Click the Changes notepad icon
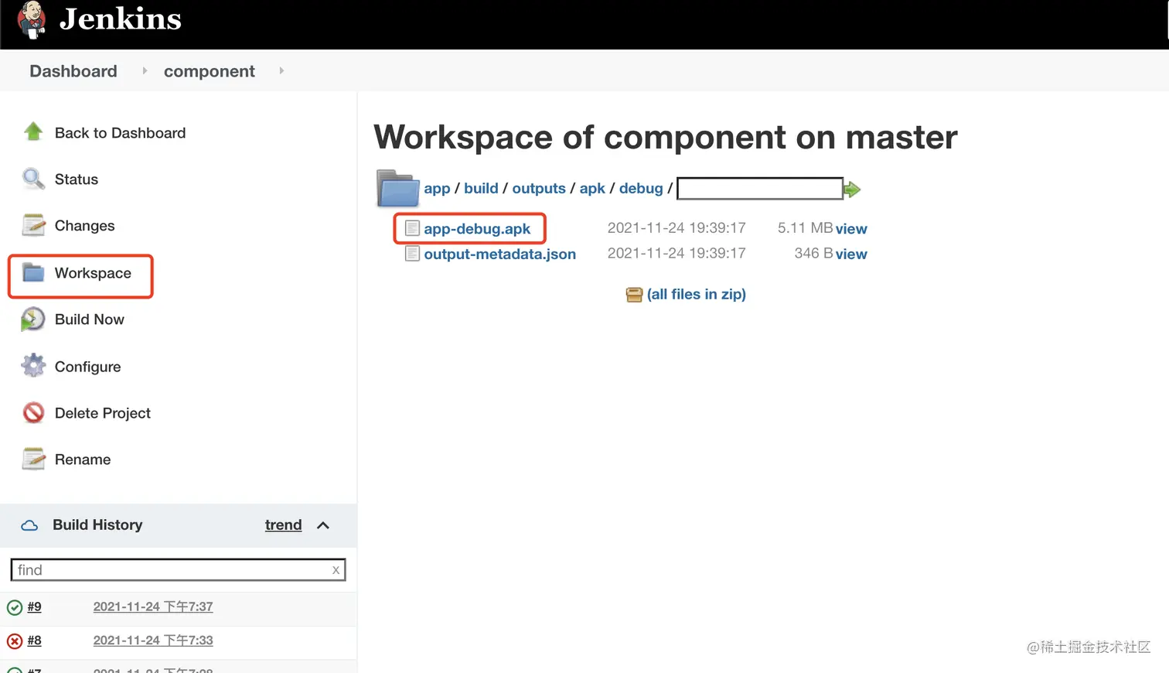The height and width of the screenshot is (673, 1169). coord(33,225)
